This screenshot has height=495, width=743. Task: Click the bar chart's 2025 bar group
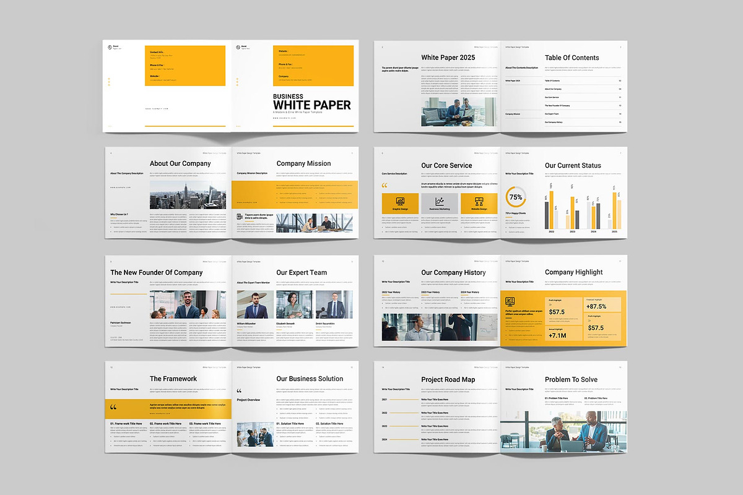[614, 210]
